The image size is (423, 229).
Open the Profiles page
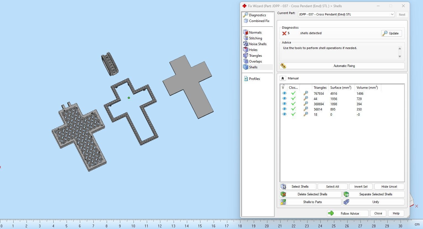[254, 79]
